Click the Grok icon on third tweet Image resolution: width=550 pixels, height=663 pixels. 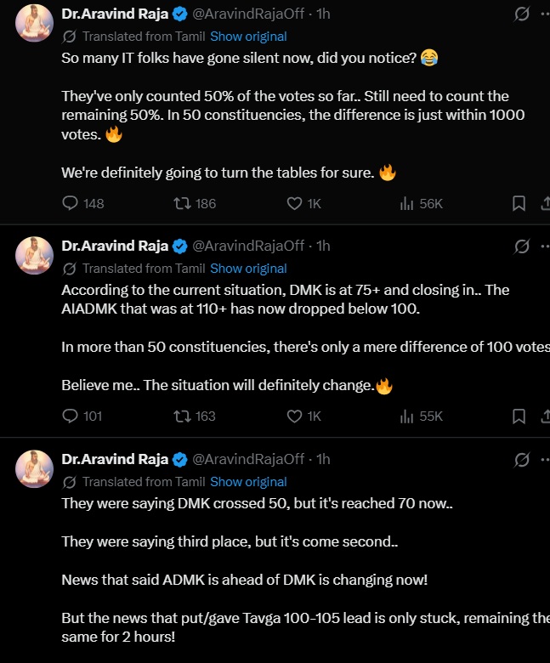coord(522,460)
